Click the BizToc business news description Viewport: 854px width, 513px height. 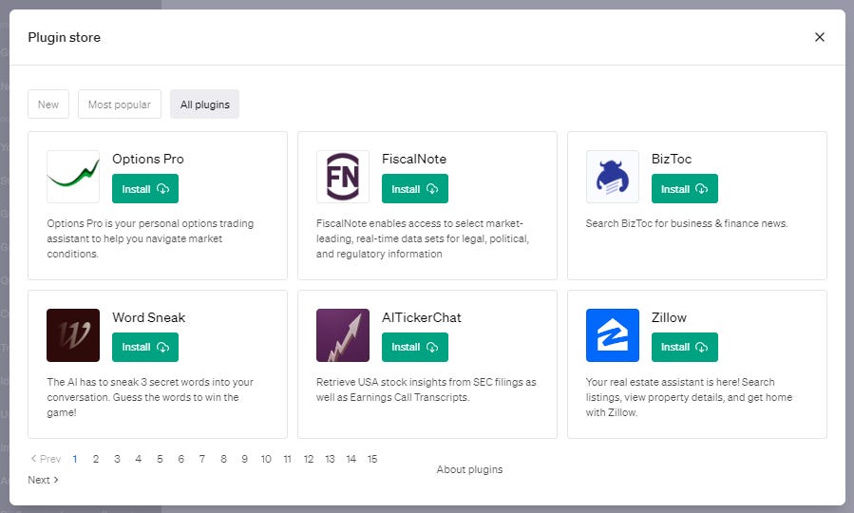point(687,223)
